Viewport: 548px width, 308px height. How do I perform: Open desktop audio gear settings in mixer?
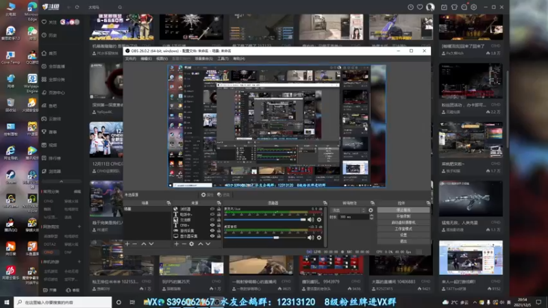(x=319, y=220)
